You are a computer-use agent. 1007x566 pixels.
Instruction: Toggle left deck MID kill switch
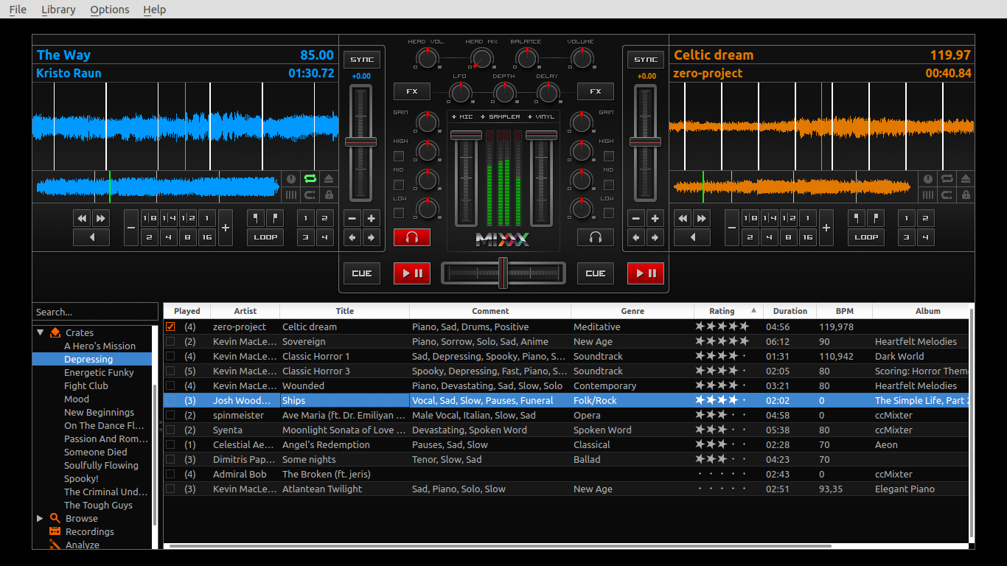399,185
